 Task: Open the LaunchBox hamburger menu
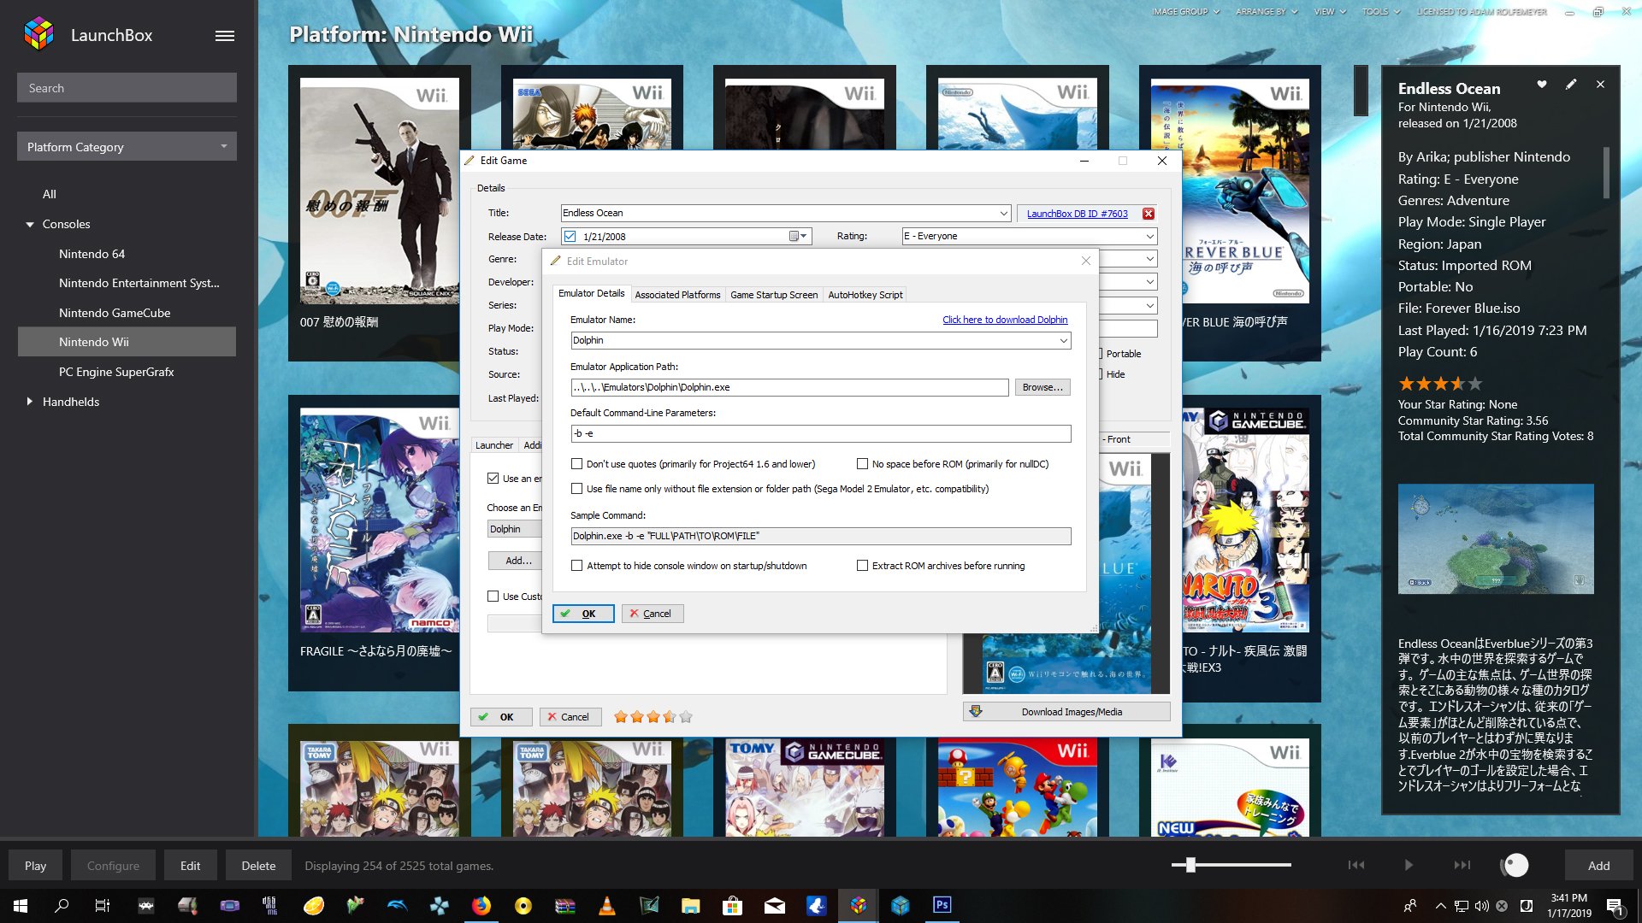click(225, 36)
